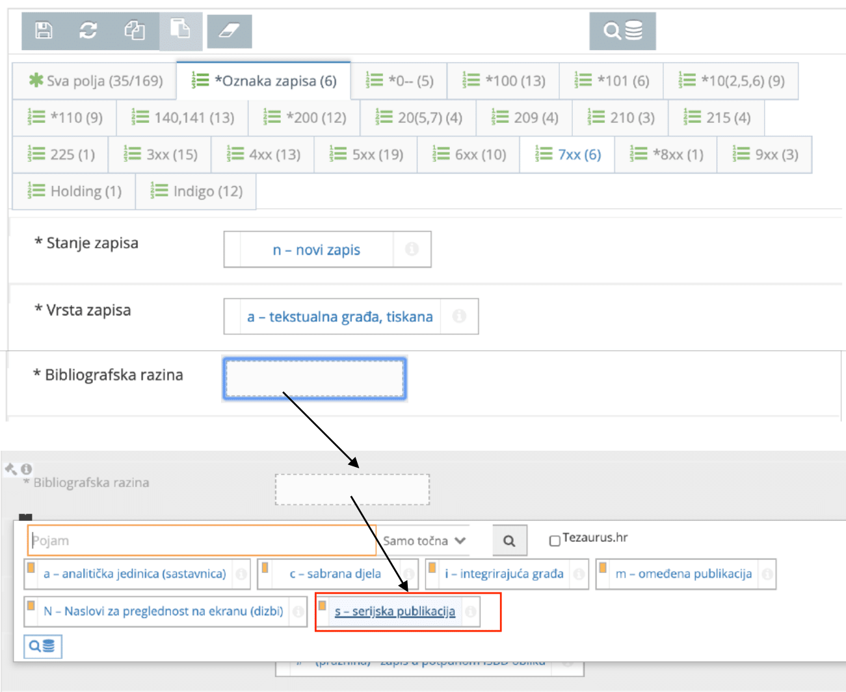Save the record using the floppy disk icon
This screenshot has width=846, height=692.
pyautogui.click(x=42, y=30)
